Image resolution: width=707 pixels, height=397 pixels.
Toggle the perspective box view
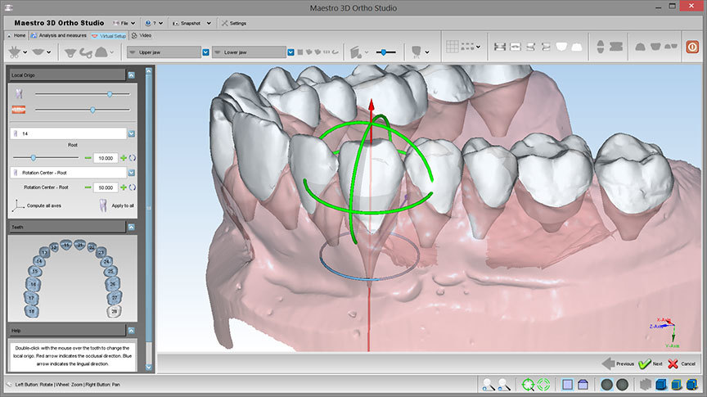pos(583,385)
